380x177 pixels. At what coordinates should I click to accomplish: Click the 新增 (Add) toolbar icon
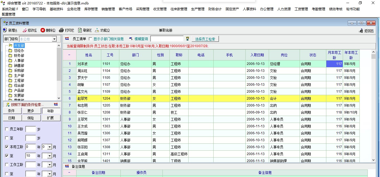click(x=5, y=30)
